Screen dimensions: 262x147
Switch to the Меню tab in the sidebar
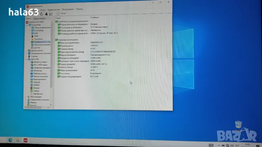29,18
